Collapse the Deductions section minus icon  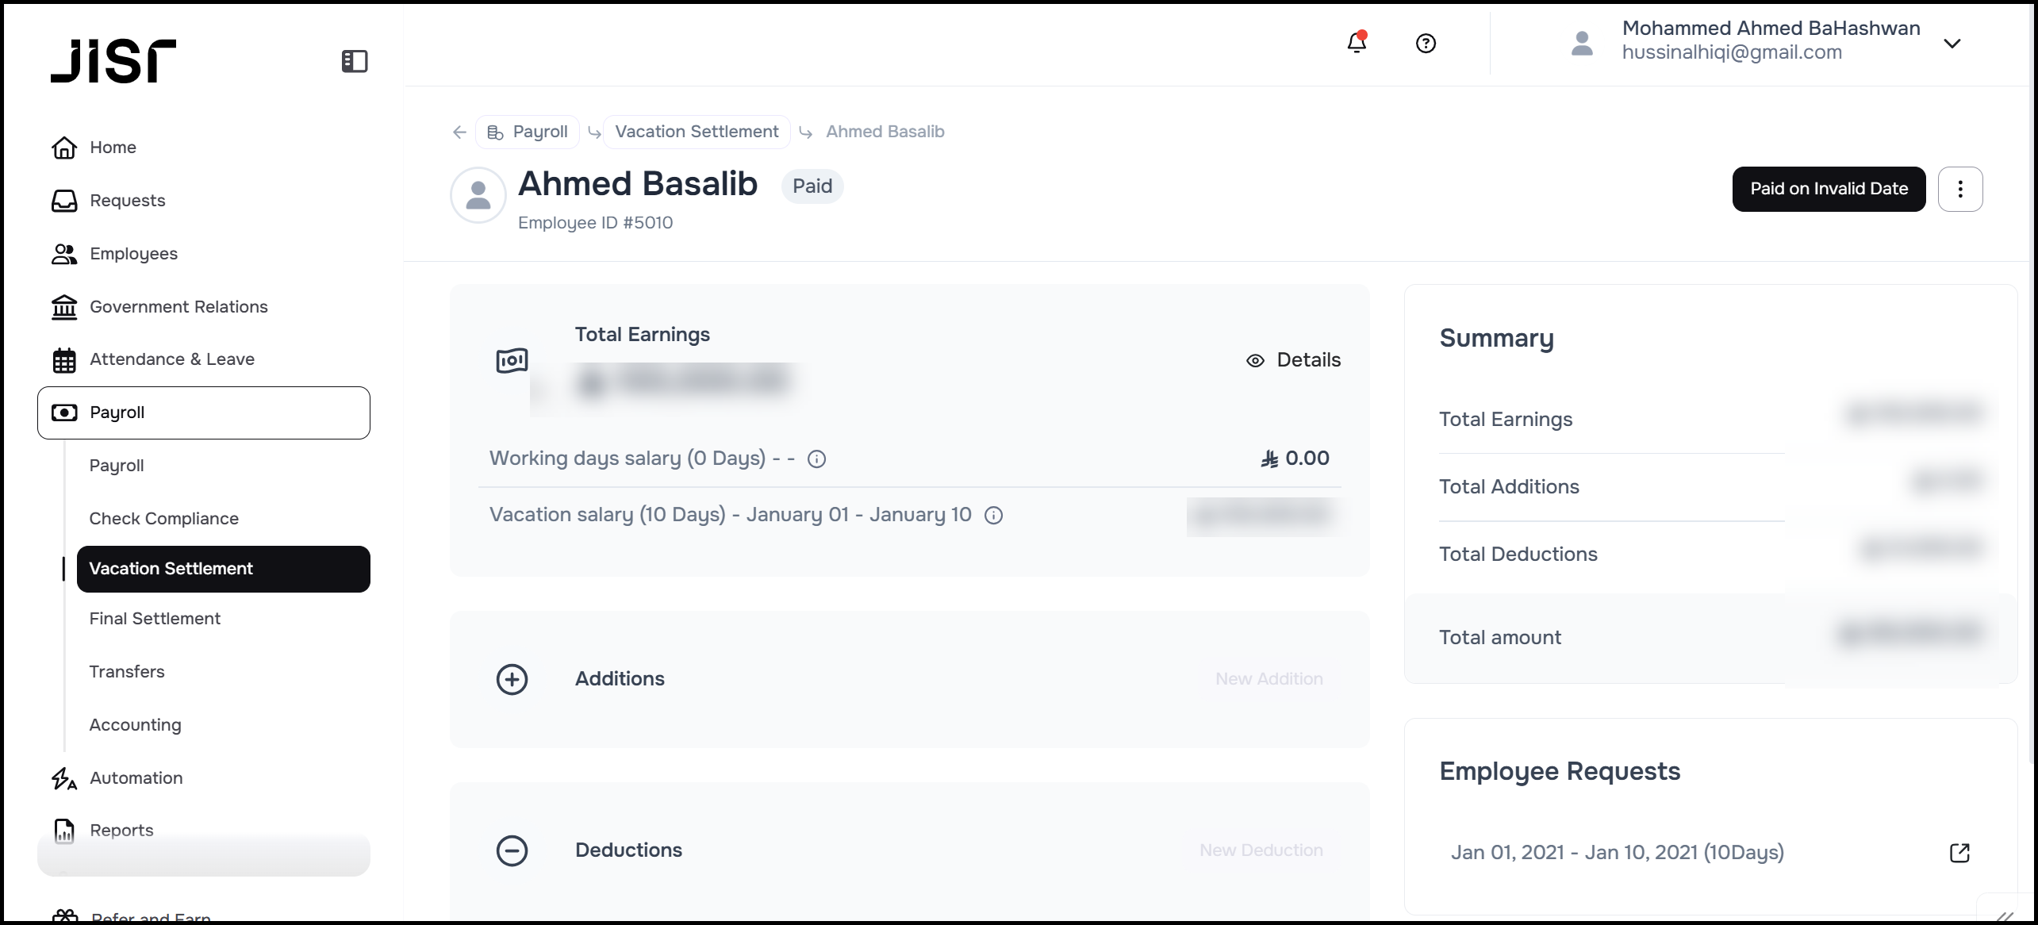512,850
